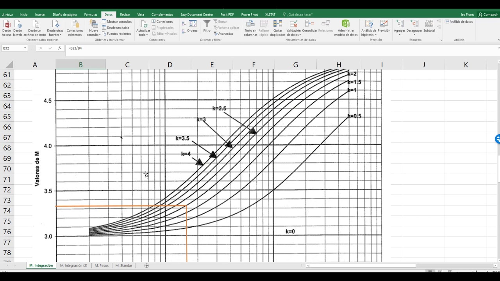500x281 pixels.
Task: Switch to the XLSTAT ribbon tab
Action: click(x=270, y=14)
